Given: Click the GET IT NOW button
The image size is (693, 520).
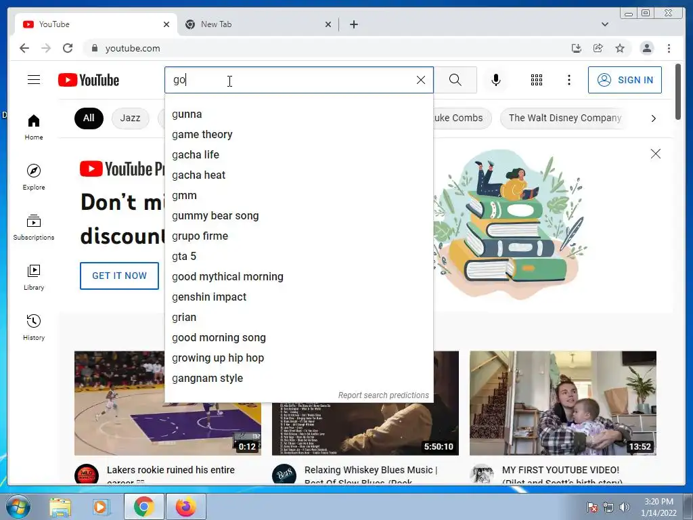Looking at the screenshot, I should pos(119,276).
